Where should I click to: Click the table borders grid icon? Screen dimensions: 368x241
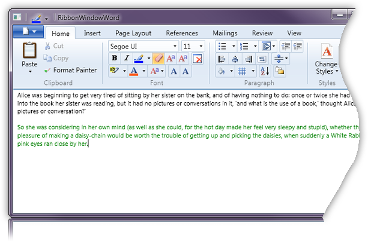click(242, 71)
